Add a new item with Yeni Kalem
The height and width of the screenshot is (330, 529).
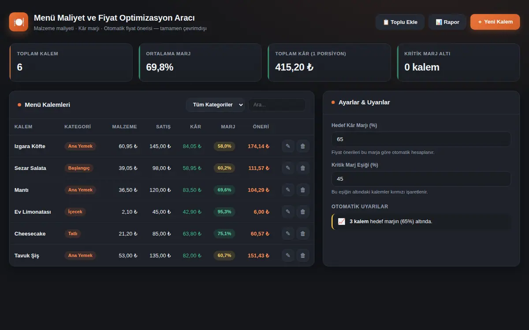pyautogui.click(x=495, y=22)
